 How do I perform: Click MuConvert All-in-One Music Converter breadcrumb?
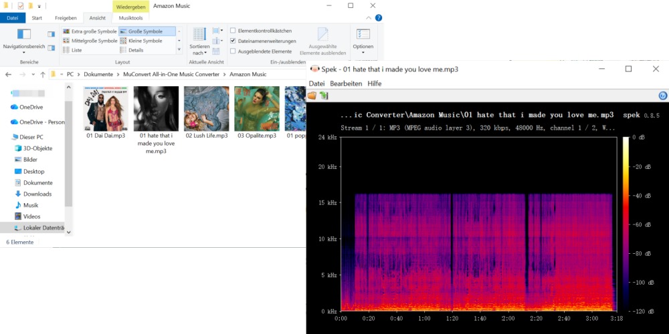coord(171,74)
